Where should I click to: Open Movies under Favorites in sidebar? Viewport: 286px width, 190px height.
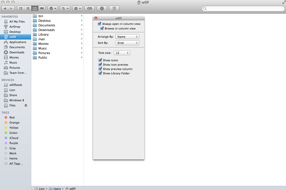tap(16, 57)
